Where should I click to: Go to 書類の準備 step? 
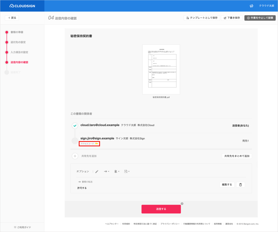click(x=17, y=32)
